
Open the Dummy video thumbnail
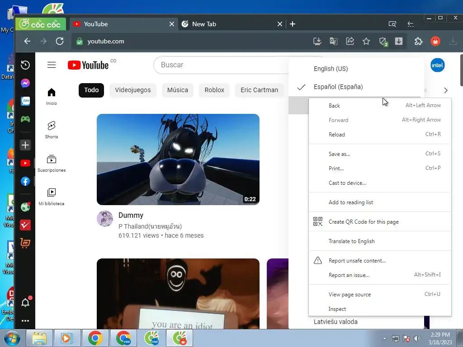pos(178,159)
